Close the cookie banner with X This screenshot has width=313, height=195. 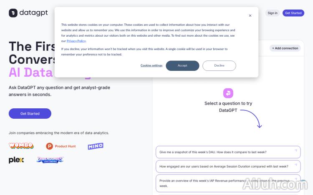pyautogui.click(x=250, y=15)
